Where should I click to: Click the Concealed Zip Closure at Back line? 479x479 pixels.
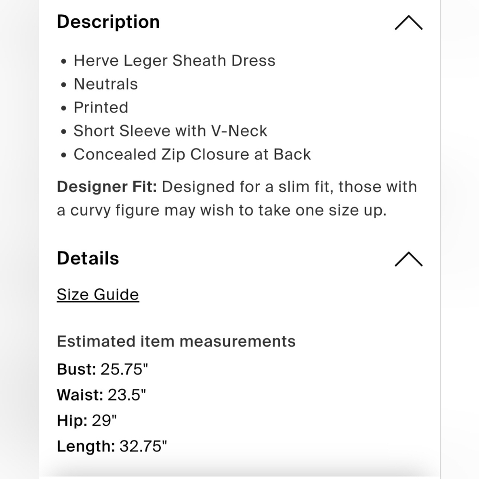(x=192, y=154)
